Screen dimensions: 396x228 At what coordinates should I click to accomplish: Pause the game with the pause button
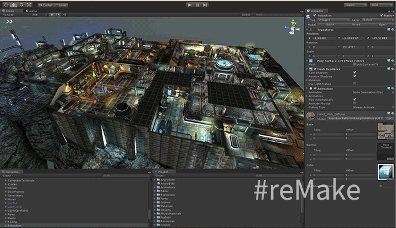point(197,5)
